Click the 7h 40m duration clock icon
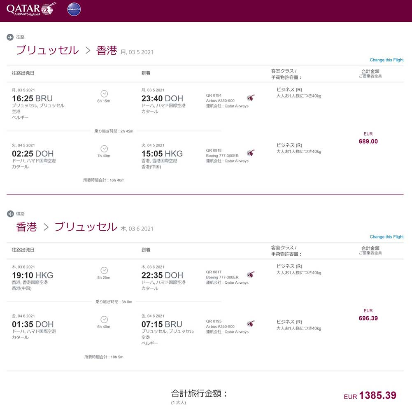 coord(104,149)
